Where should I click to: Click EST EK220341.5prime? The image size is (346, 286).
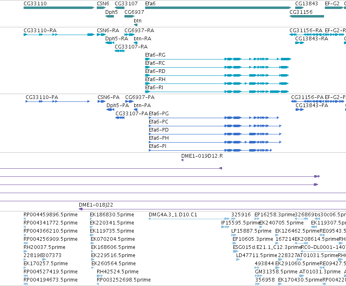[112, 223]
